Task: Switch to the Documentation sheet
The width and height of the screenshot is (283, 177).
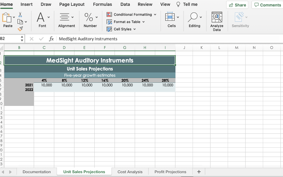Action: (x=36, y=172)
